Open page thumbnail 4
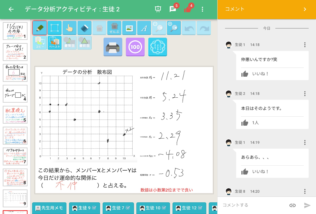Viewport: 316px width, 214px height. click(15, 94)
